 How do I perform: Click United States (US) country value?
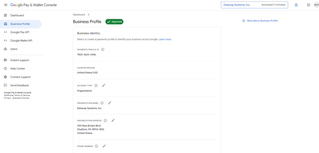(87, 73)
